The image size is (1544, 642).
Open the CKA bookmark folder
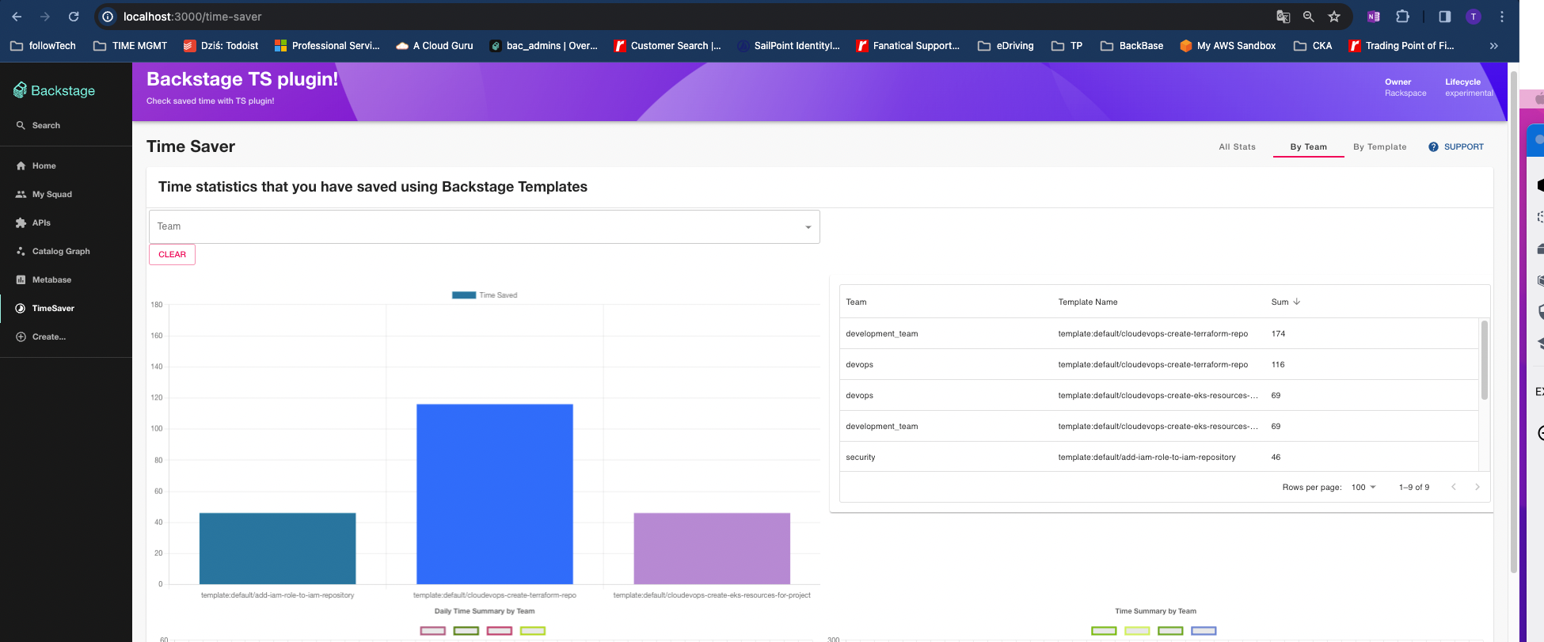pos(1313,46)
